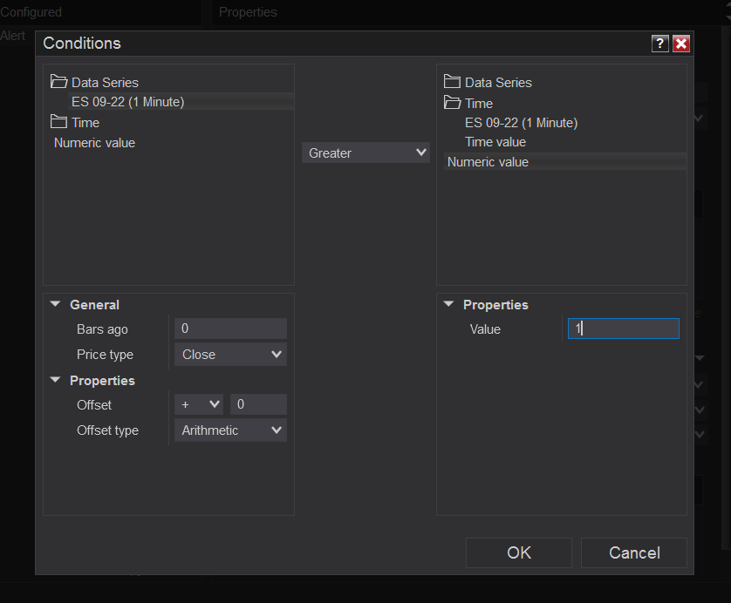Open the left Time folder icon

pos(58,122)
